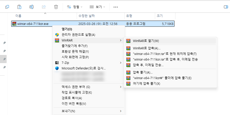Choose 여기에 압축 풀기(X)

[170, 83]
